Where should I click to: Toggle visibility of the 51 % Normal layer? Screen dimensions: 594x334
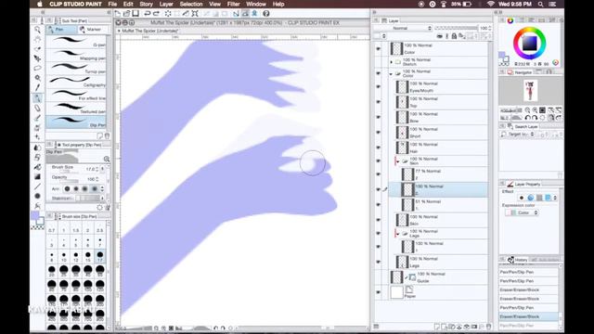pyautogui.click(x=378, y=205)
